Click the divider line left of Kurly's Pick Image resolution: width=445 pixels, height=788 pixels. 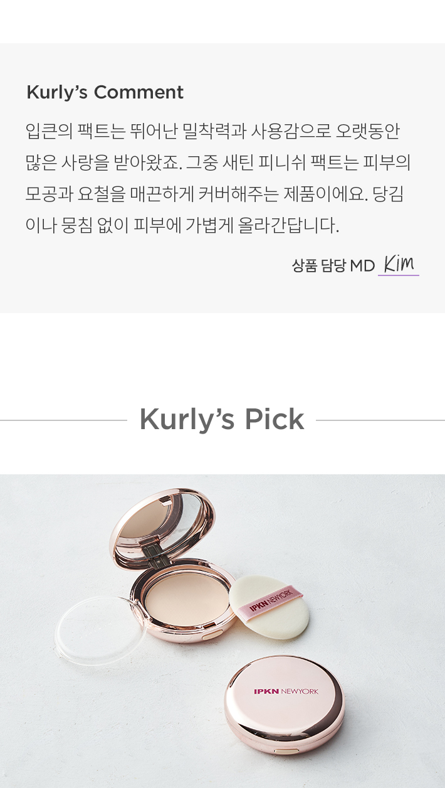[63, 420]
